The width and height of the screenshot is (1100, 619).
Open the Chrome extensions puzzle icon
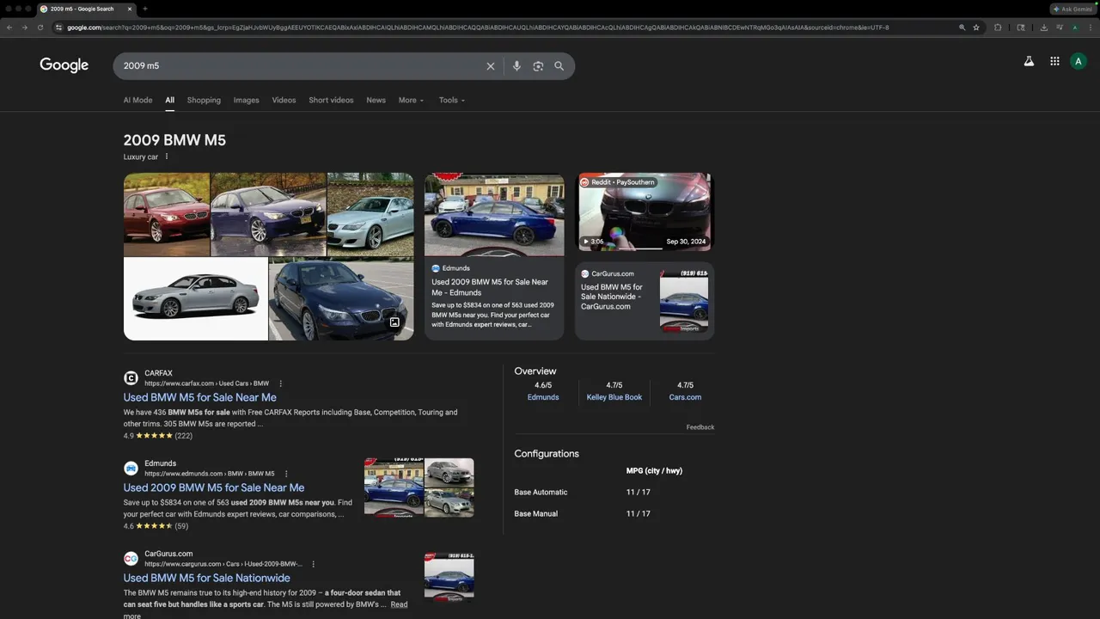998,28
